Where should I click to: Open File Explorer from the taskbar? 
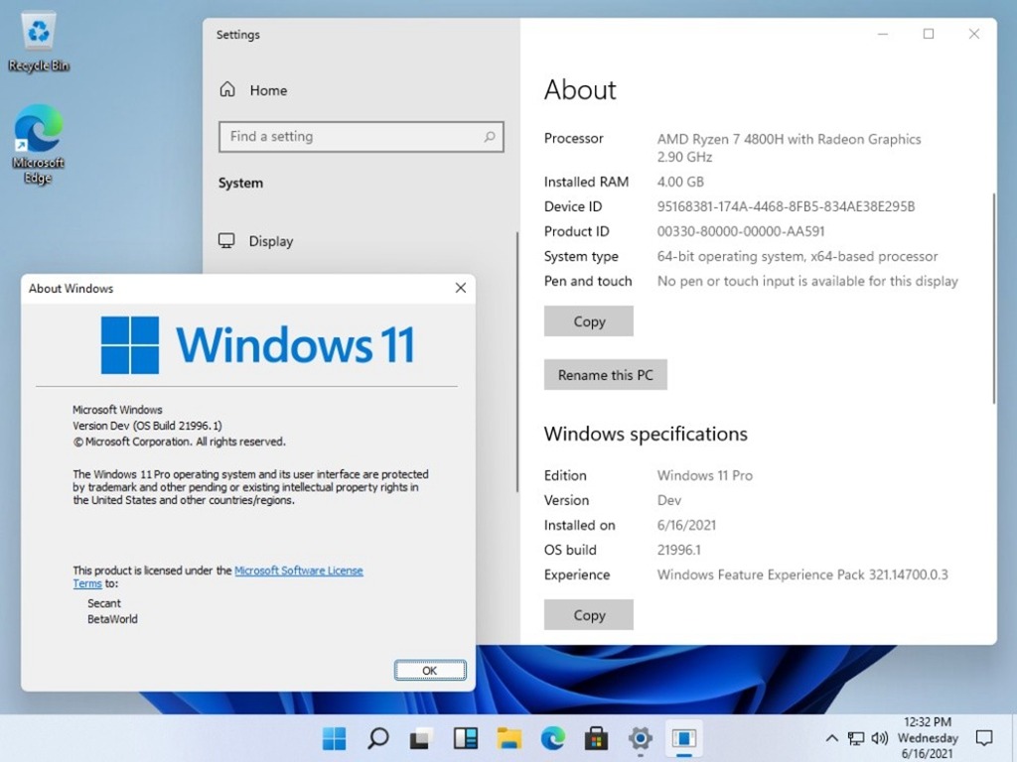(x=509, y=738)
